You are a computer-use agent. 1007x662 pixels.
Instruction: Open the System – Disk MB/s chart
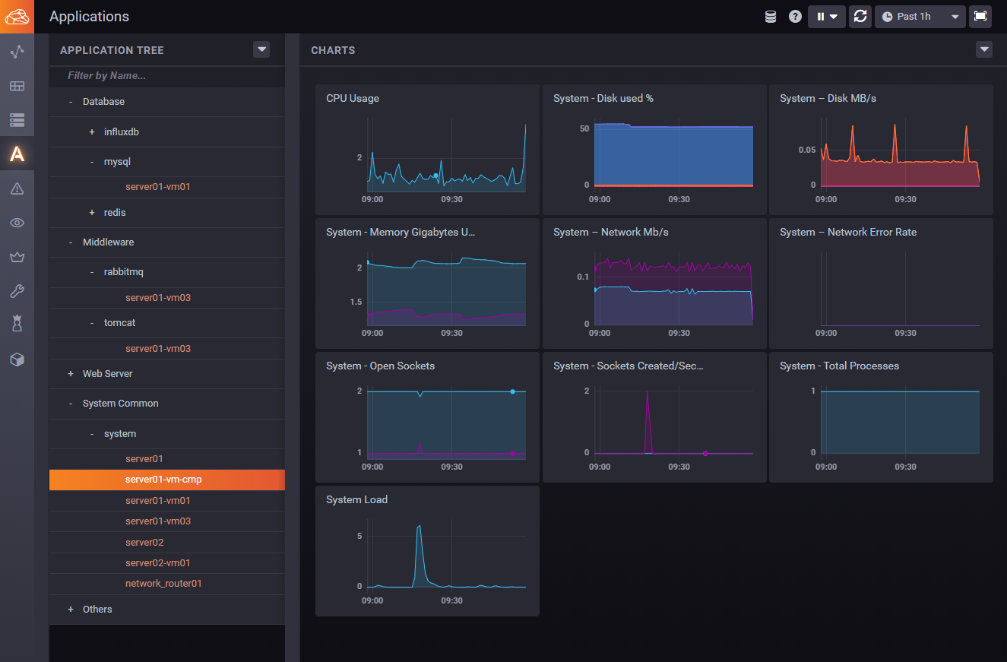(x=881, y=150)
